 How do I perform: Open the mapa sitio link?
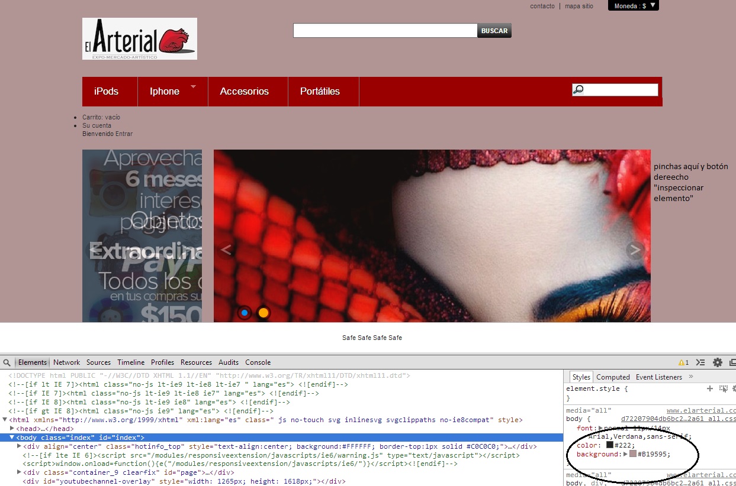point(579,6)
